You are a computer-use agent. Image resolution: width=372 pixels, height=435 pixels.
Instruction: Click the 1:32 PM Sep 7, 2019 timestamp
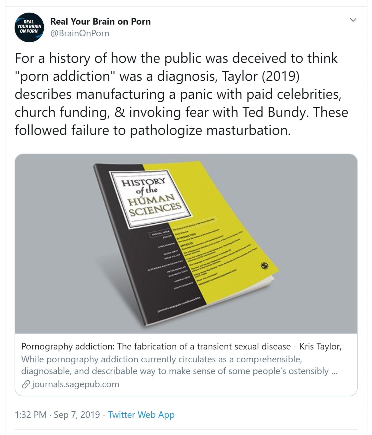[57, 415]
